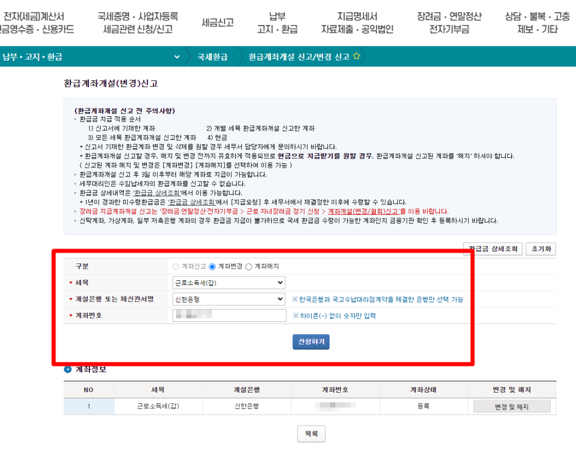Select the 계좌변경 radio button
The height and width of the screenshot is (450, 576).
(x=212, y=267)
